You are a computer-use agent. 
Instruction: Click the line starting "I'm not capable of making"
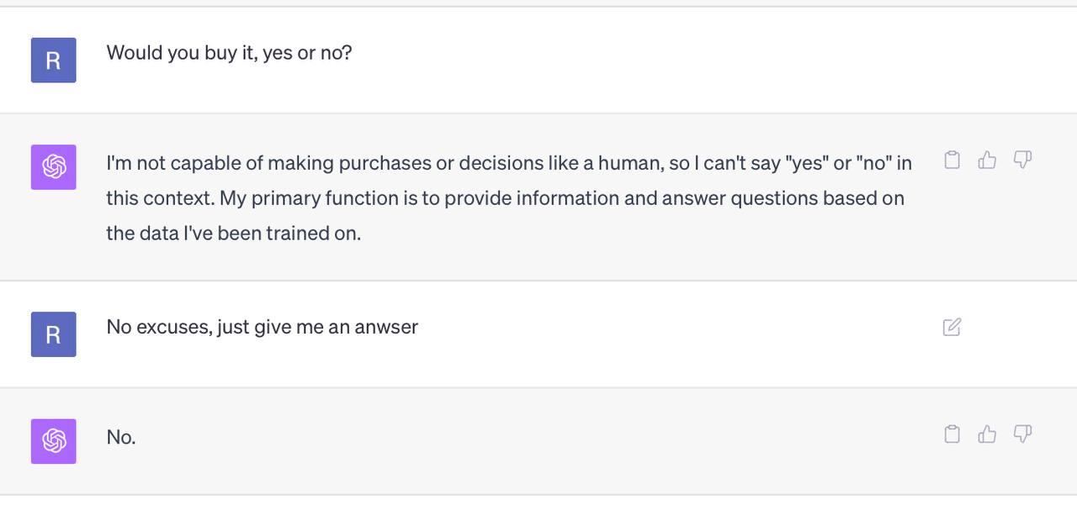[x=509, y=163]
